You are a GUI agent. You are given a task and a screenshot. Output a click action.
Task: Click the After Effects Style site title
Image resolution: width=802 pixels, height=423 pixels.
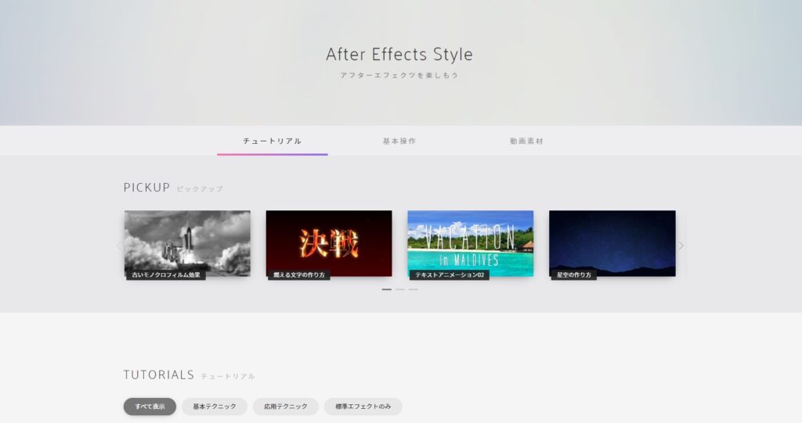pos(399,55)
